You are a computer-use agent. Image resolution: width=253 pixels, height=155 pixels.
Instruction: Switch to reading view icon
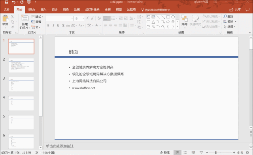point(193,152)
